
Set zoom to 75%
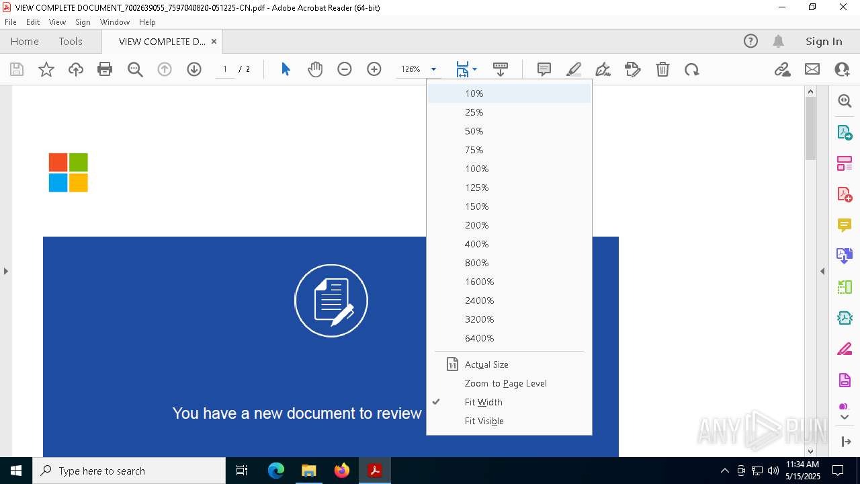coord(509,150)
